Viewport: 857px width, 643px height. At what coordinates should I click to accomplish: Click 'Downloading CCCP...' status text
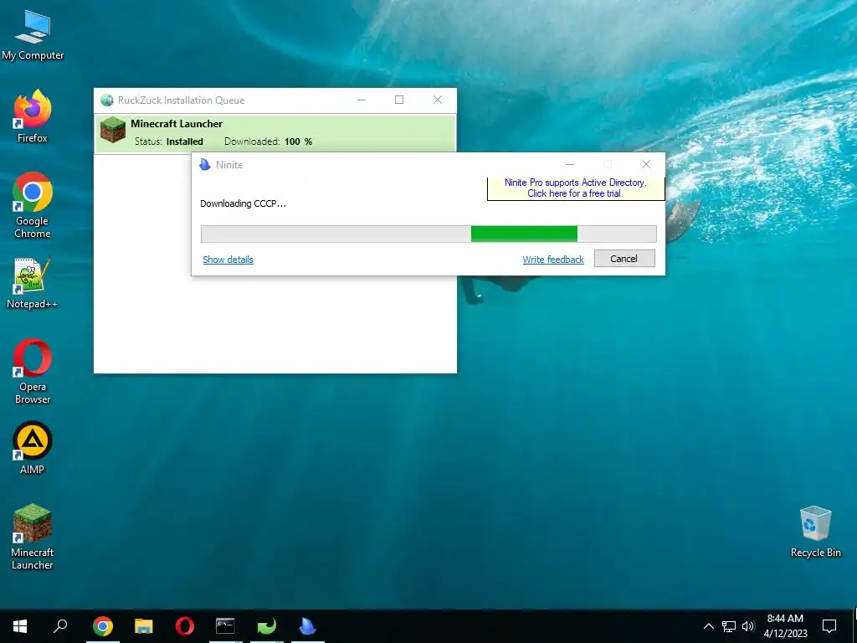point(244,203)
